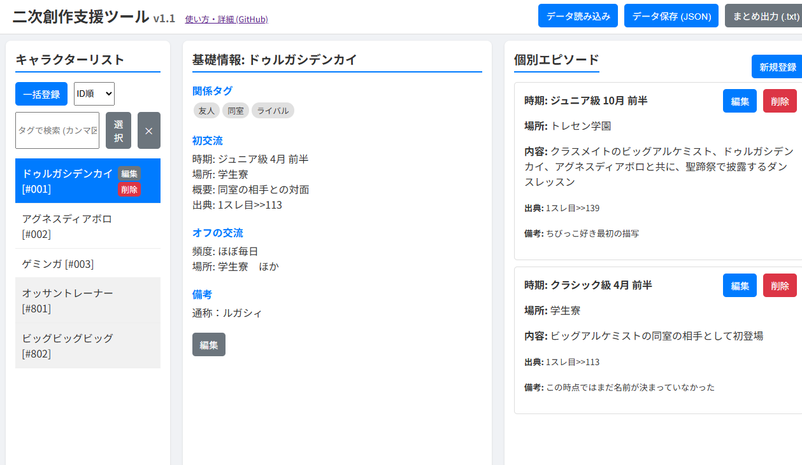Save data with データ保存 (JSON) button
Screen dimensions: 802x465
[x=671, y=16]
